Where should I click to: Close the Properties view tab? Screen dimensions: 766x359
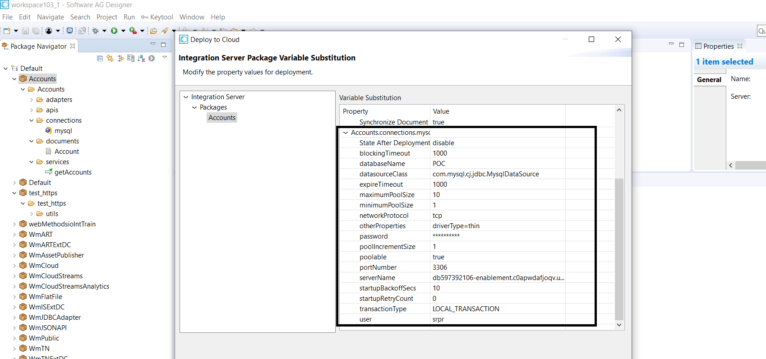[x=740, y=46]
